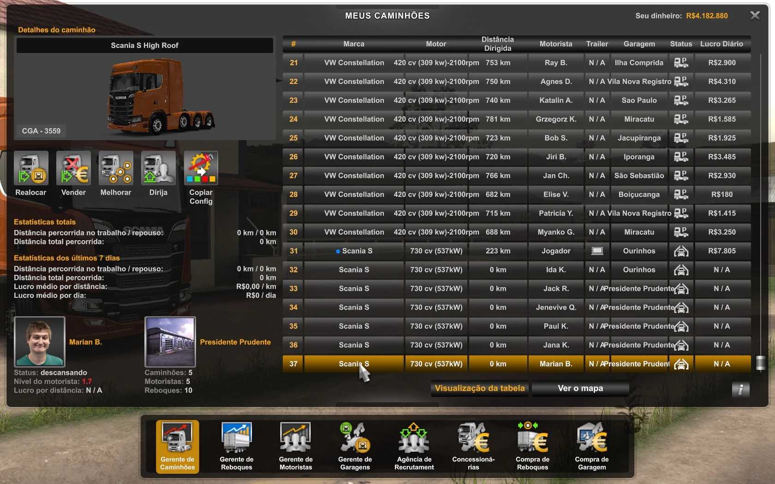Open Compra de Garagem shop
The width and height of the screenshot is (775, 484).
coord(592,446)
